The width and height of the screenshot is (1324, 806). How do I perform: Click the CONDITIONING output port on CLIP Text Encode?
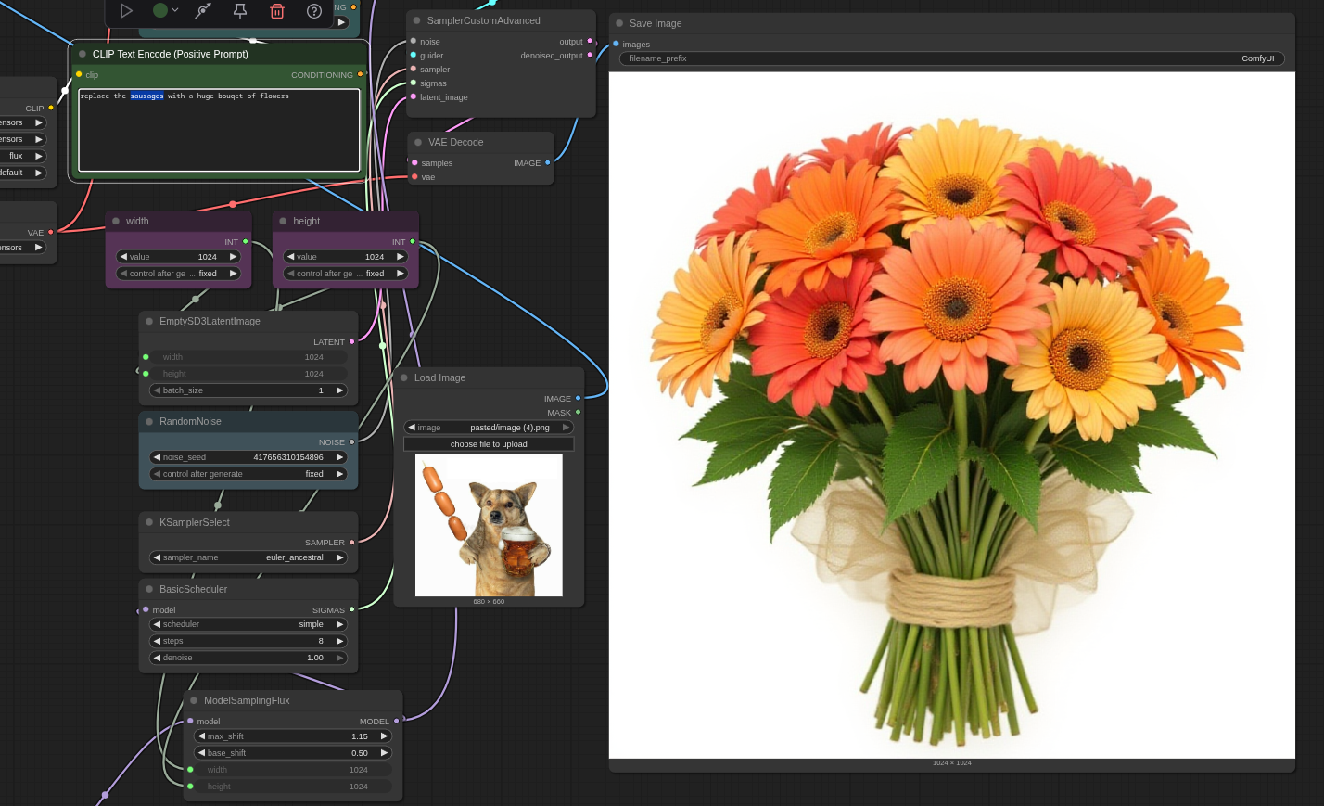click(x=361, y=74)
